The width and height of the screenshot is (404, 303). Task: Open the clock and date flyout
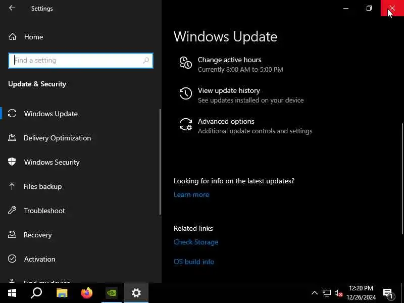point(361,293)
